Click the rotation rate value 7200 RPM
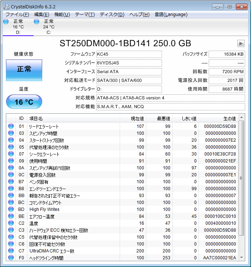Image resolution: width=251 pixels, height=267 pixels. point(227,72)
